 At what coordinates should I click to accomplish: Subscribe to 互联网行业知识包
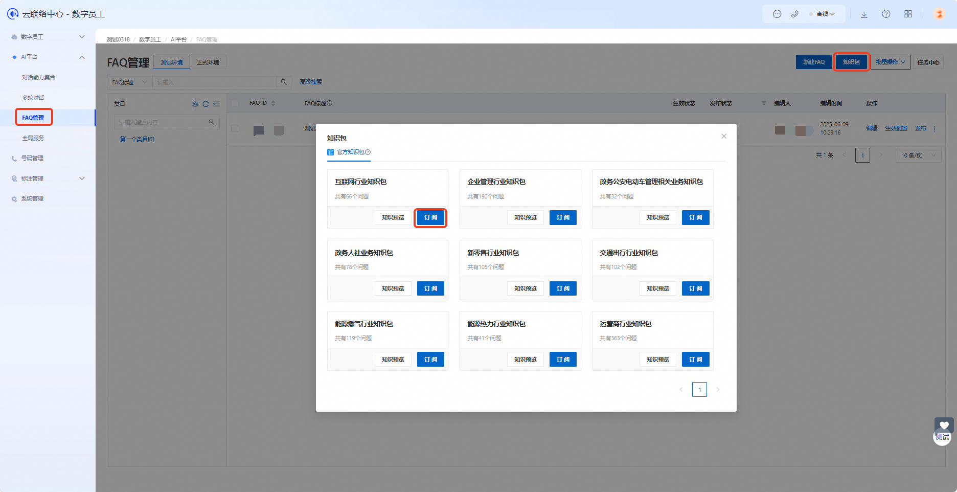click(430, 217)
